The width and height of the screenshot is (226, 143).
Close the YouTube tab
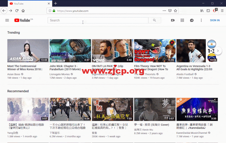(49, 4)
